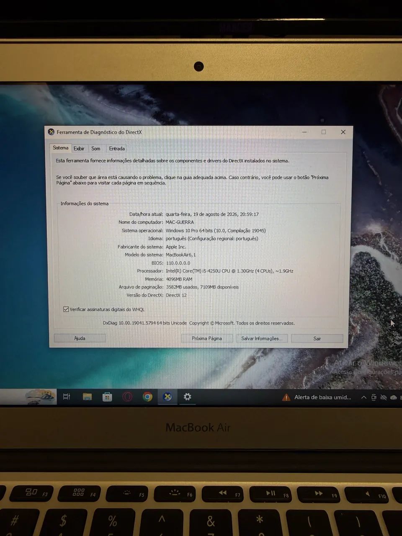Click the Sair button

317,338
